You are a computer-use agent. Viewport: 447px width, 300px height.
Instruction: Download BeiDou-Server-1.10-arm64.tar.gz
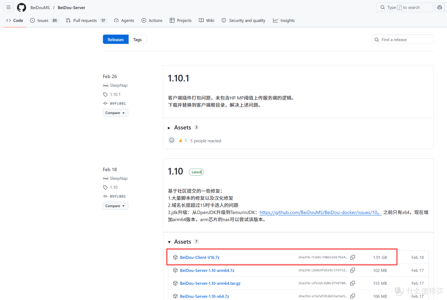pos(210,283)
